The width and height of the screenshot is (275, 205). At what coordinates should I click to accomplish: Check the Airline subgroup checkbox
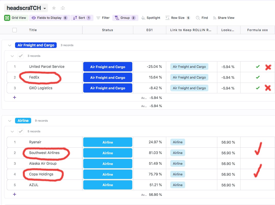point(21,131)
